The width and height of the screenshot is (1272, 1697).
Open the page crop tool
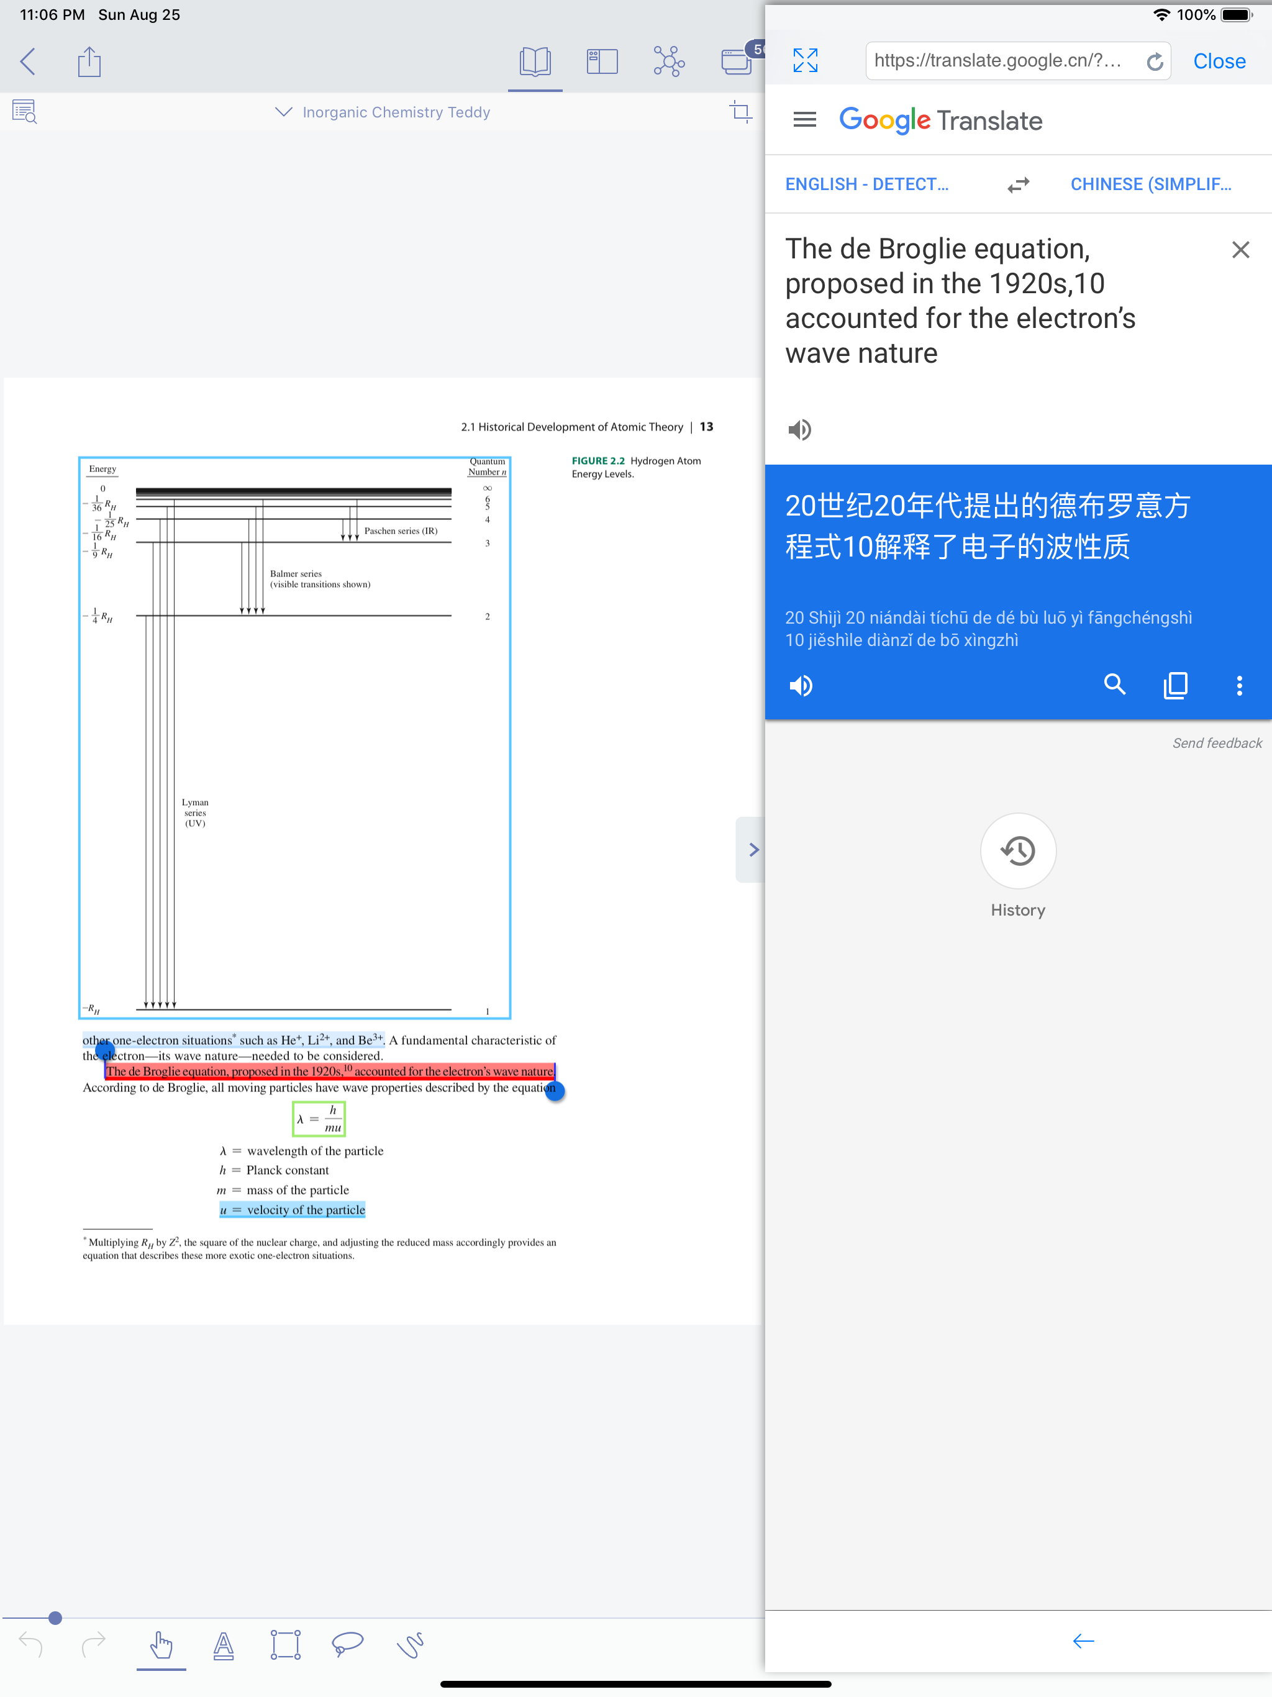(x=741, y=112)
